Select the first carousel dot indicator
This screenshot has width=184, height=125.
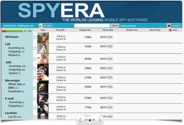pos(86,120)
